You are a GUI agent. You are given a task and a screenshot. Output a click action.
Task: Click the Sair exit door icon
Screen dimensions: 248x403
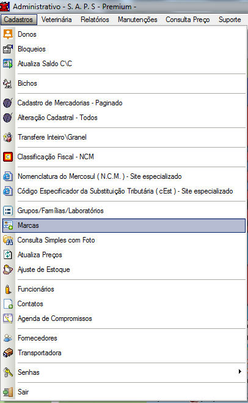(8, 392)
